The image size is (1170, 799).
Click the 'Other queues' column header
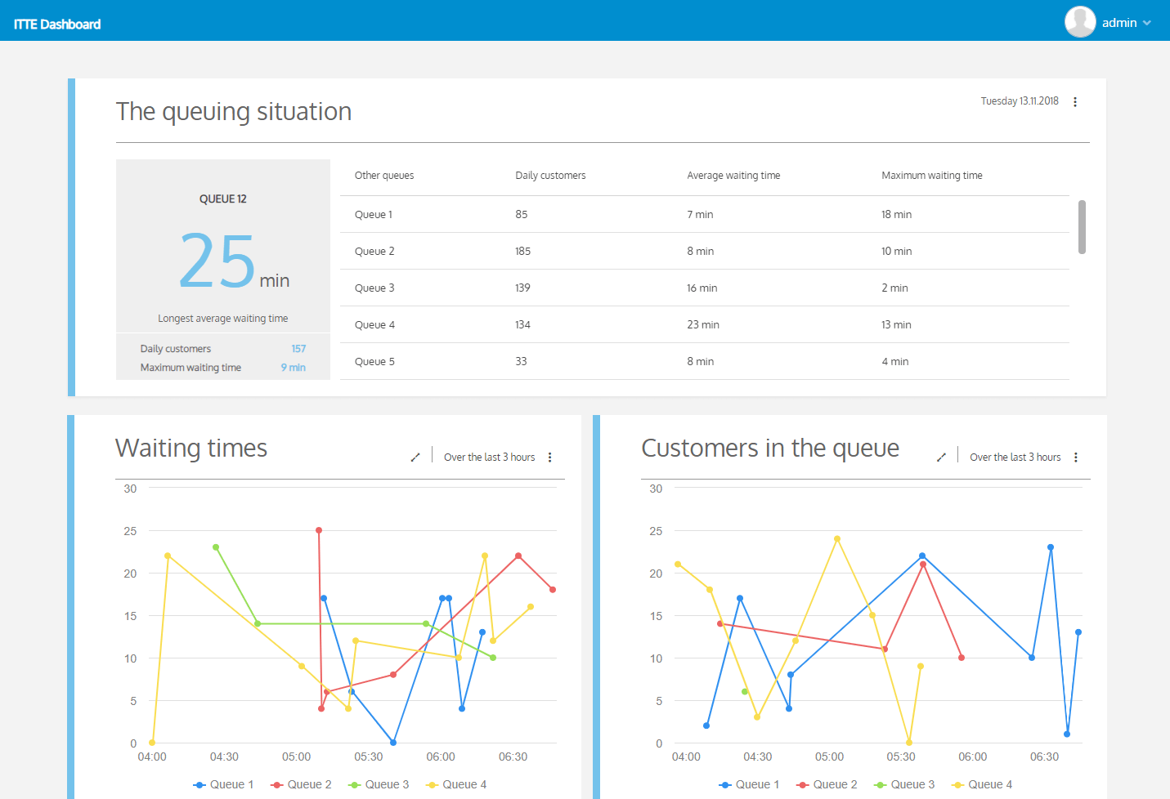384,176
